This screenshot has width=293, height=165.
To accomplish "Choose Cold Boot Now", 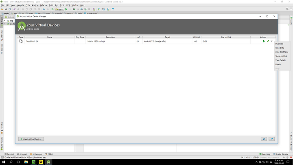I will click(x=282, y=52).
